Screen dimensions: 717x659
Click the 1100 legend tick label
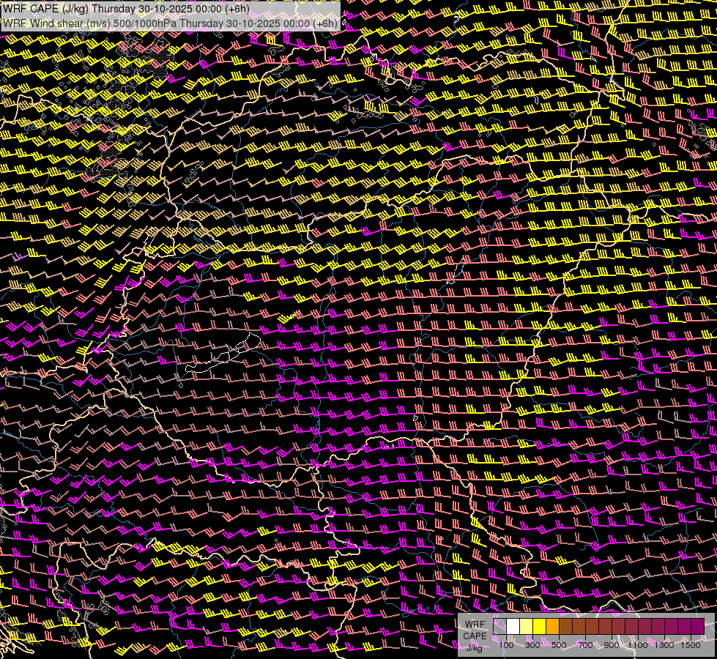click(639, 644)
